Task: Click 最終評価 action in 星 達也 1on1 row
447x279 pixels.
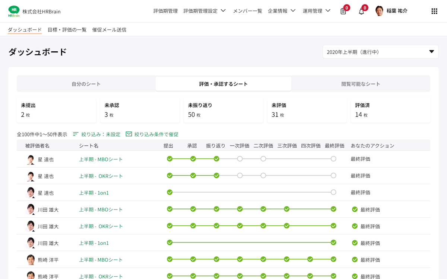Action: [360, 192]
